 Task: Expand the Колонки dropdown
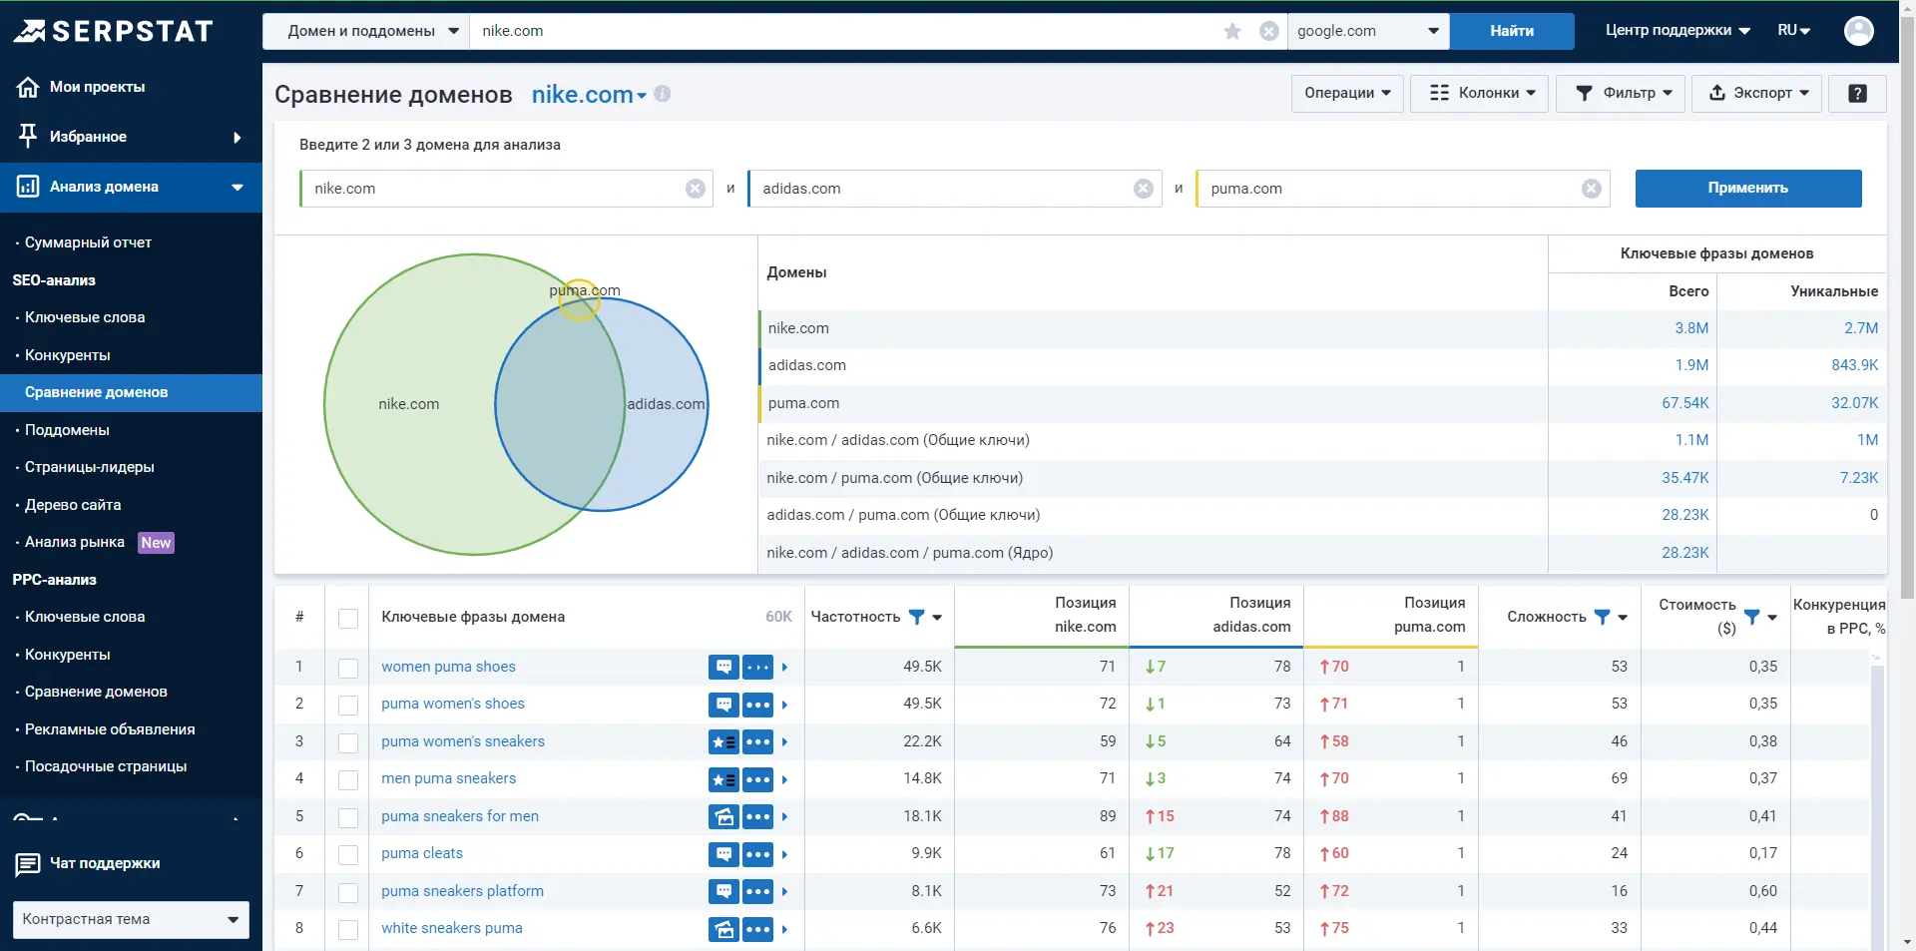click(x=1479, y=94)
